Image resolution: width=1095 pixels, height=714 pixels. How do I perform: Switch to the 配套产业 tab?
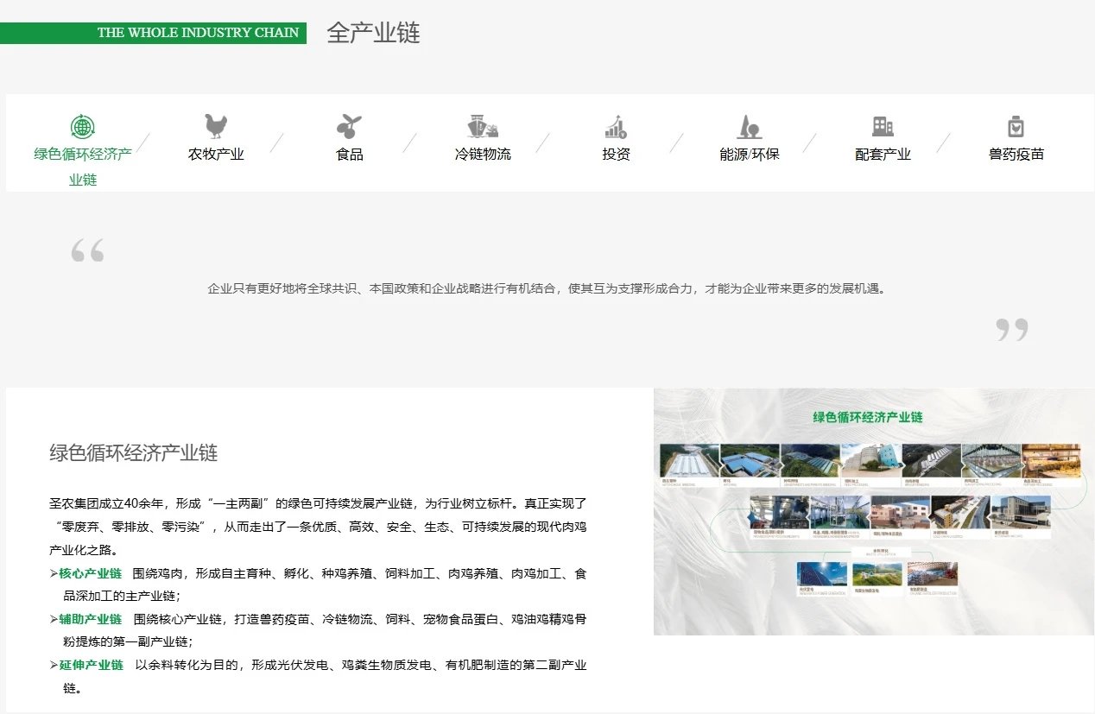tap(883, 155)
